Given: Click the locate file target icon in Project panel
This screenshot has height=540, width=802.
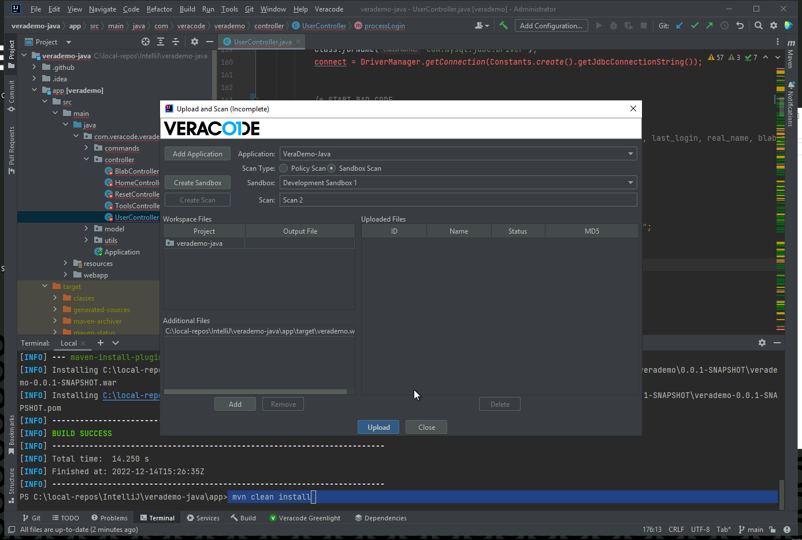Looking at the screenshot, I should click(146, 42).
